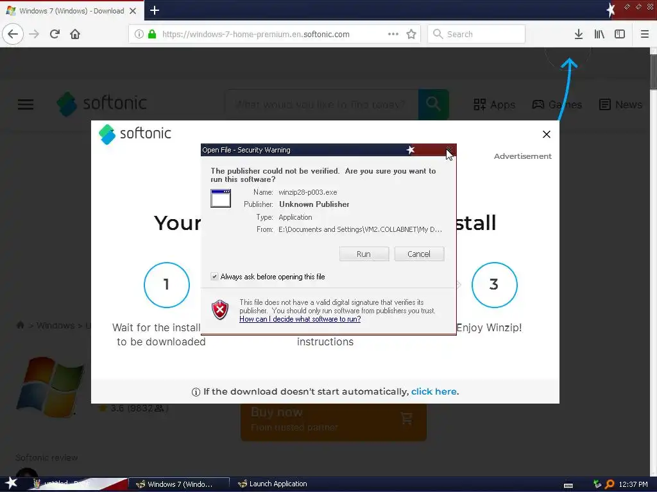Click Run in the security warning
Screen dimensions: 657x492
click(364, 254)
